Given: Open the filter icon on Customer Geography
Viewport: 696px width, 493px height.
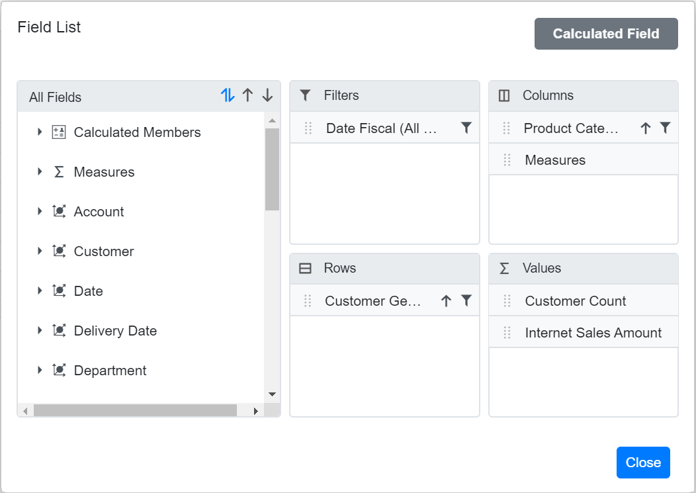Looking at the screenshot, I should [468, 300].
